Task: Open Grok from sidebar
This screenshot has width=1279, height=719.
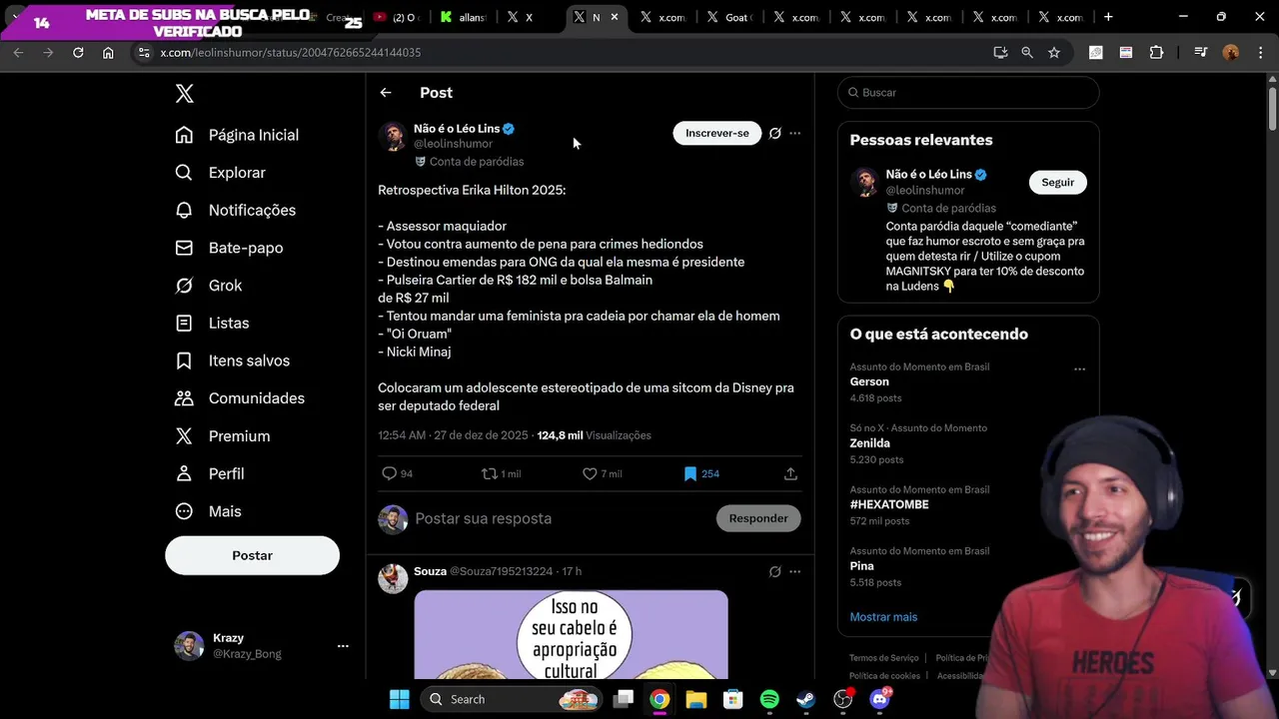Action: 208,286
